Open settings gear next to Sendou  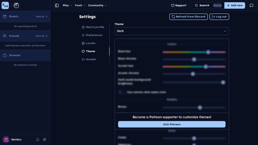point(45,140)
